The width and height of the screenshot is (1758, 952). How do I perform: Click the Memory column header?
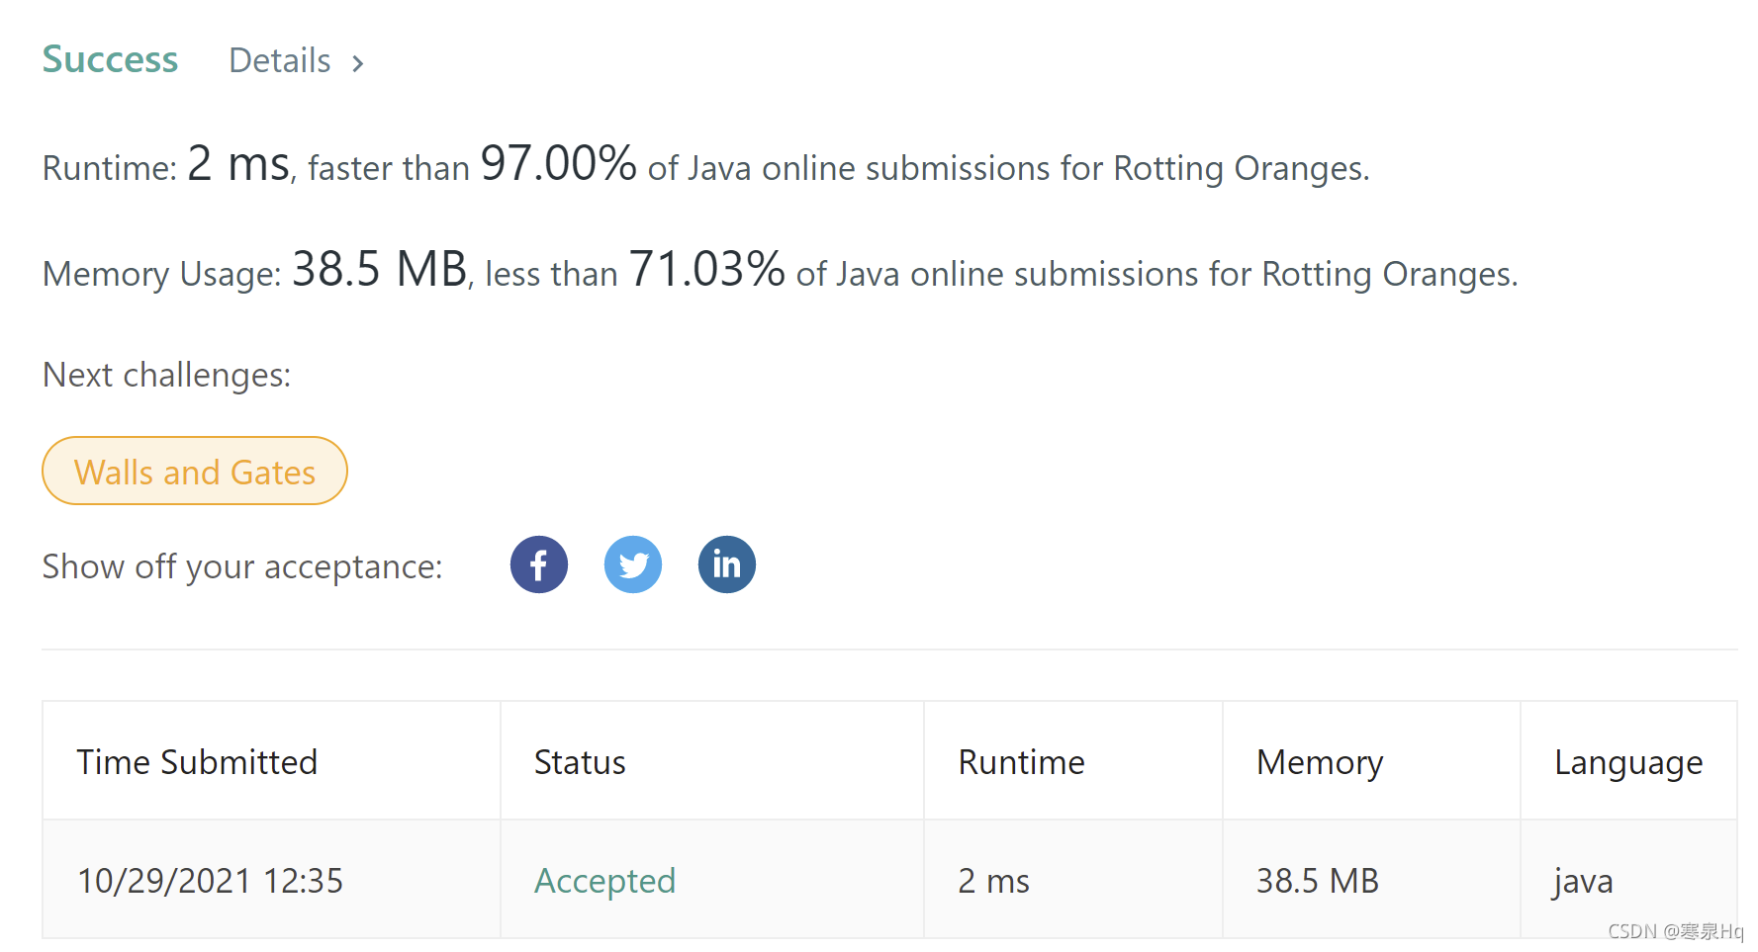point(1320,762)
